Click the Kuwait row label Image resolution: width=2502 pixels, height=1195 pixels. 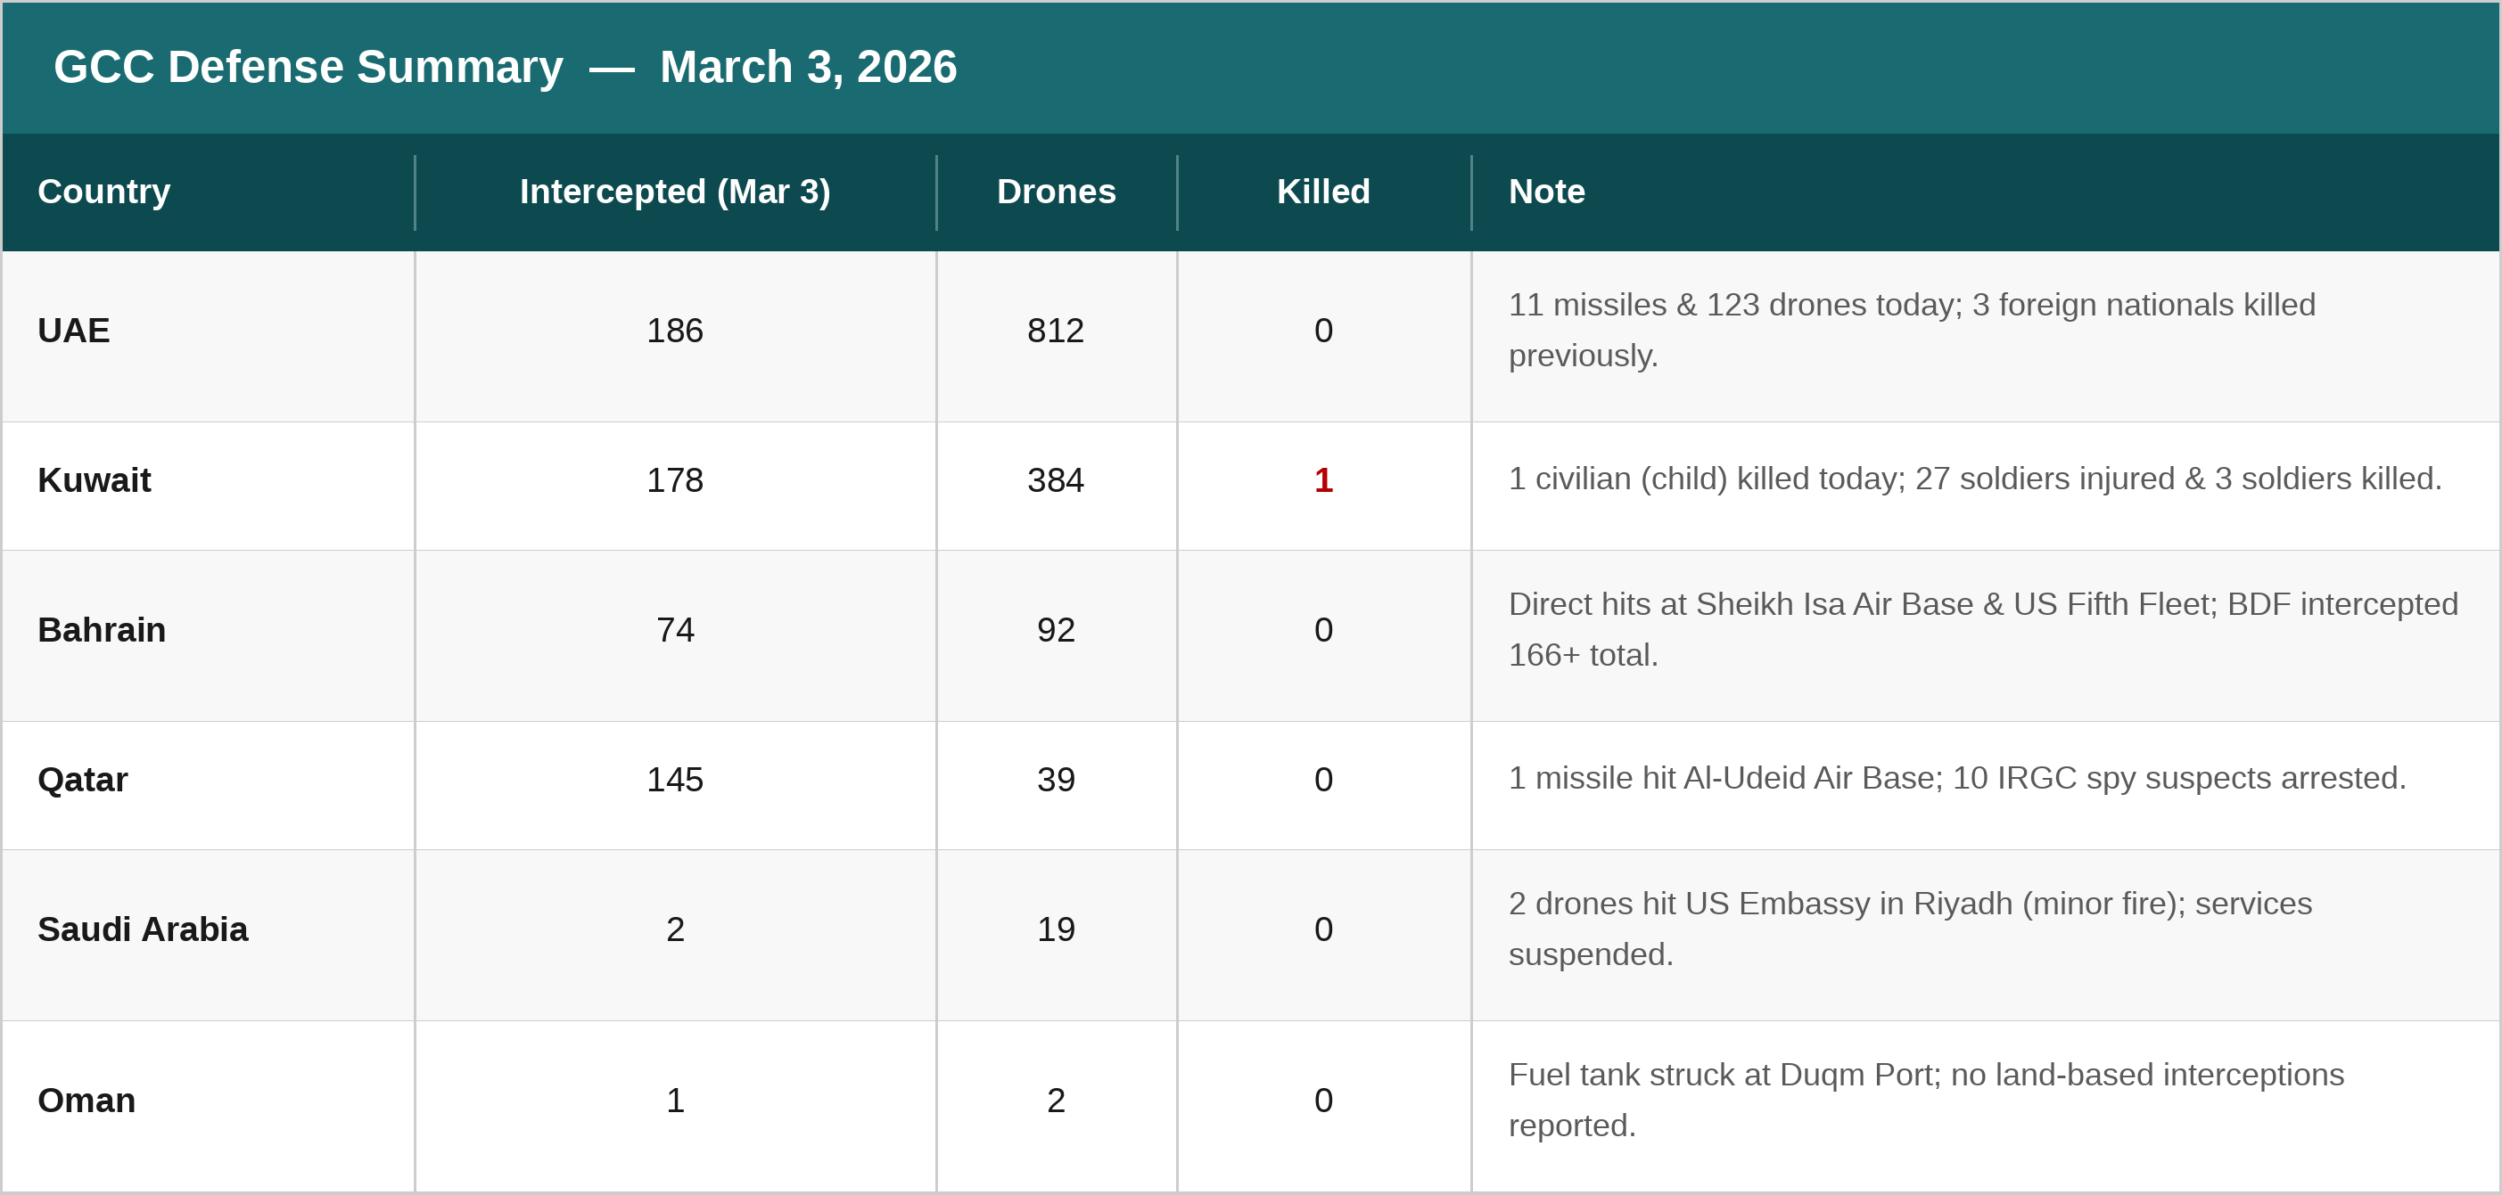click(95, 480)
